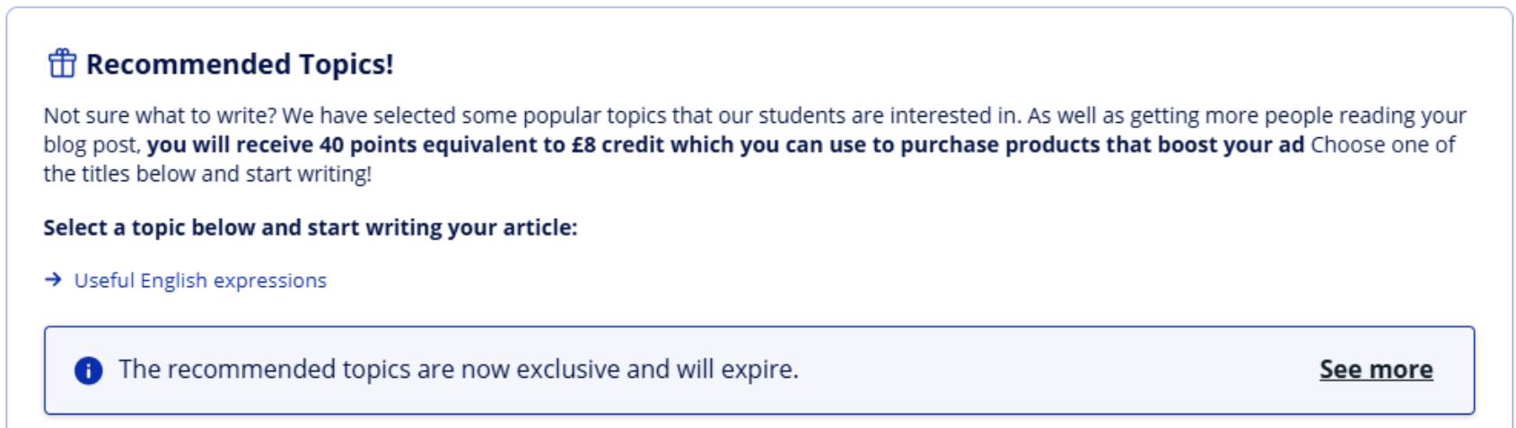
Task: Open the See more link in the banner
Action: [1376, 370]
